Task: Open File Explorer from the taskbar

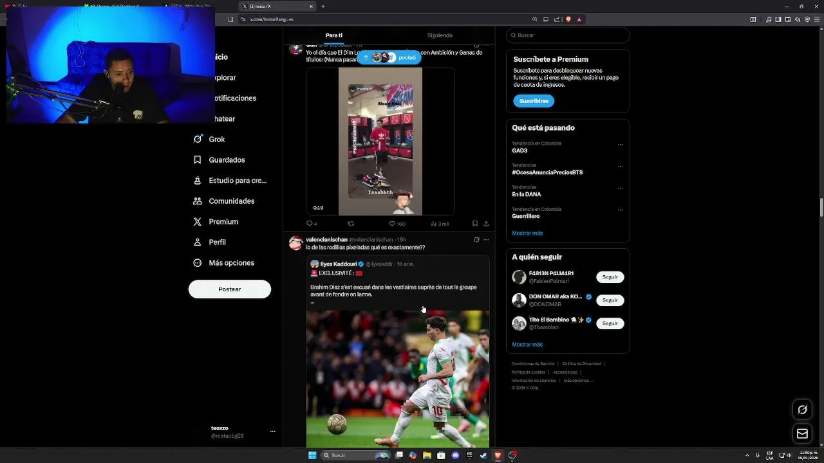Action: [427, 455]
